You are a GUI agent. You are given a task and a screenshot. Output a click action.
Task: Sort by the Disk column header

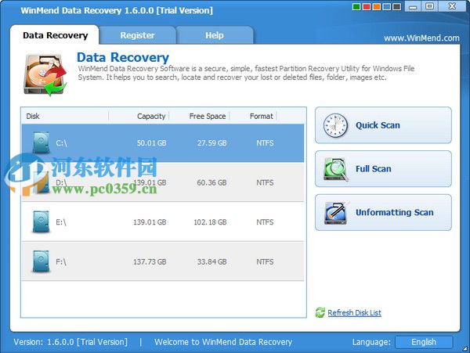[x=64, y=116]
